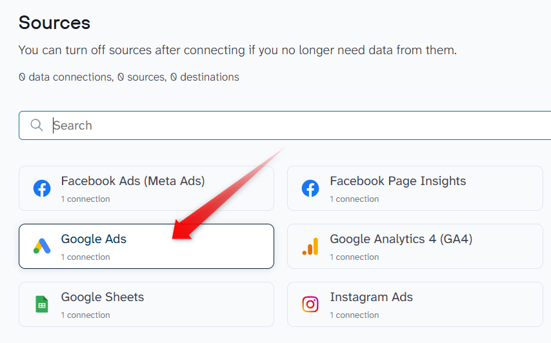Viewport: 551px width, 343px height.
Task: Click the Google Ads logo icon
Action: (x=42, y=246)
